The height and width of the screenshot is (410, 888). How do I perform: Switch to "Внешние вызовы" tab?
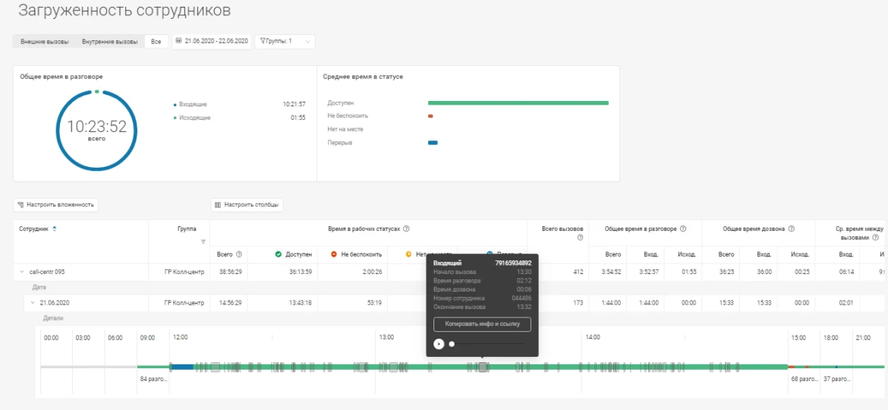(x=44, y=42)
